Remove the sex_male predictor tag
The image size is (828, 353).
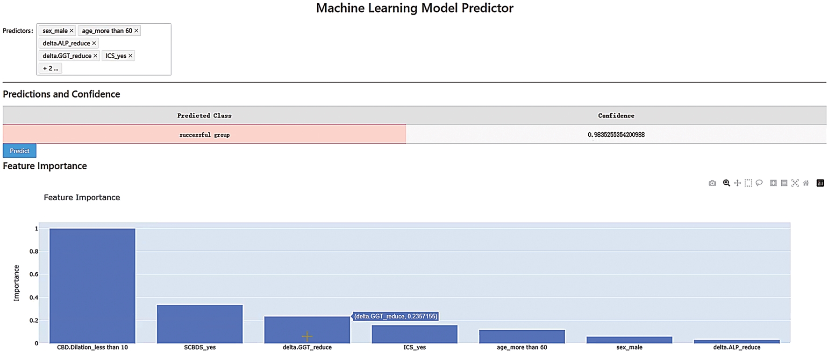click(71, 31)
